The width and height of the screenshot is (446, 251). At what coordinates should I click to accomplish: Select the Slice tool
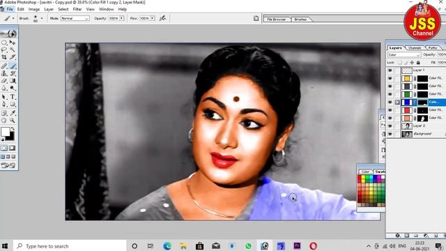[13, 57]
